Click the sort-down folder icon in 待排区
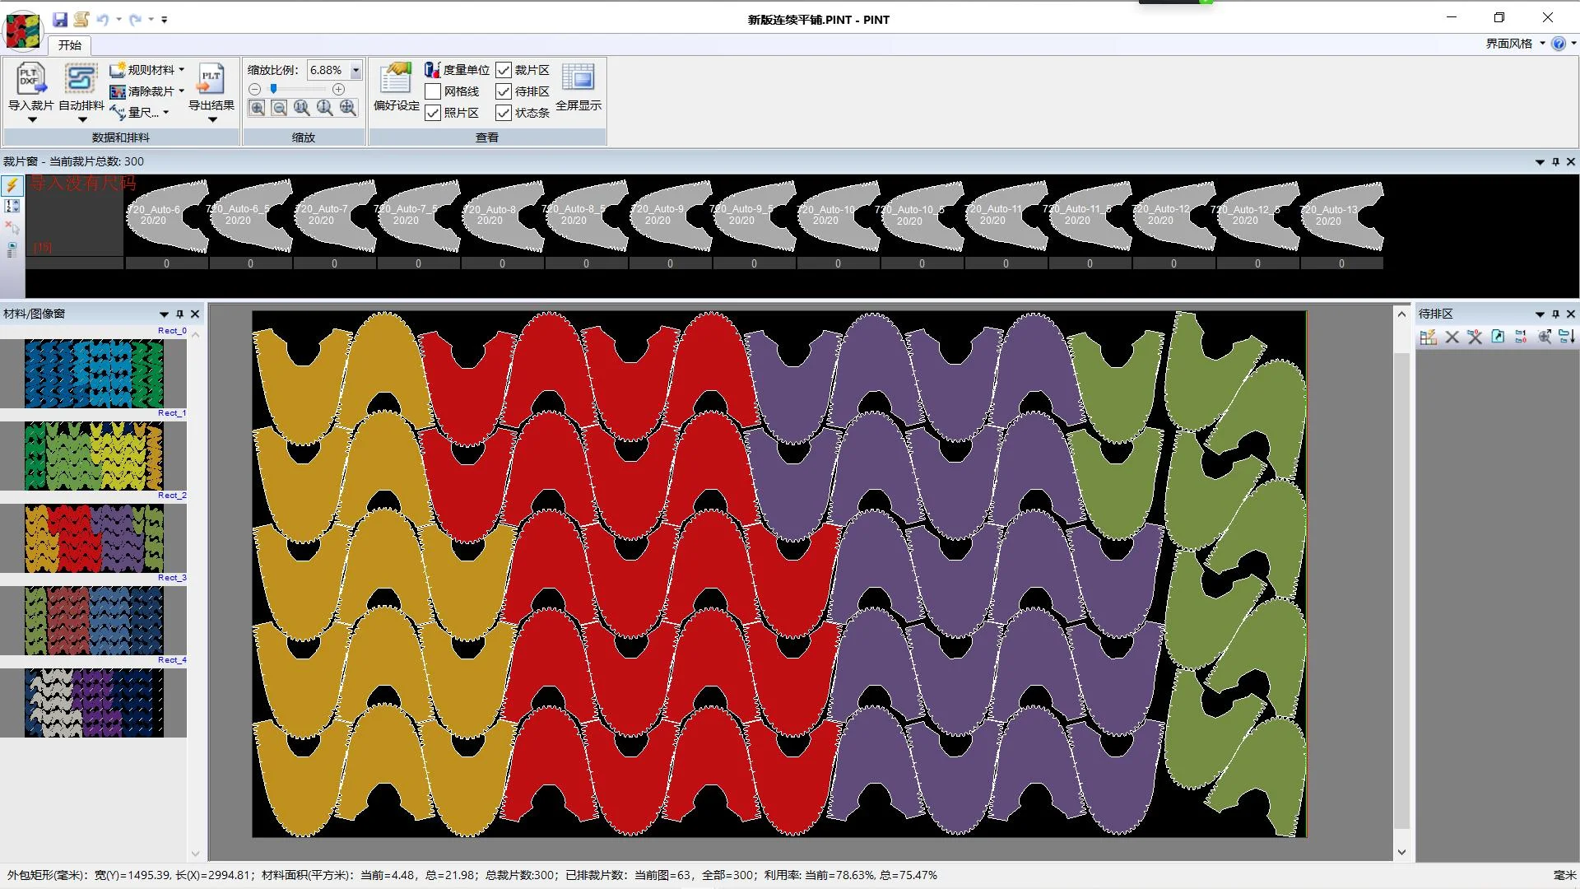Image resolution: width=1580 pixels, height=889 pixels. [1567, 337]
